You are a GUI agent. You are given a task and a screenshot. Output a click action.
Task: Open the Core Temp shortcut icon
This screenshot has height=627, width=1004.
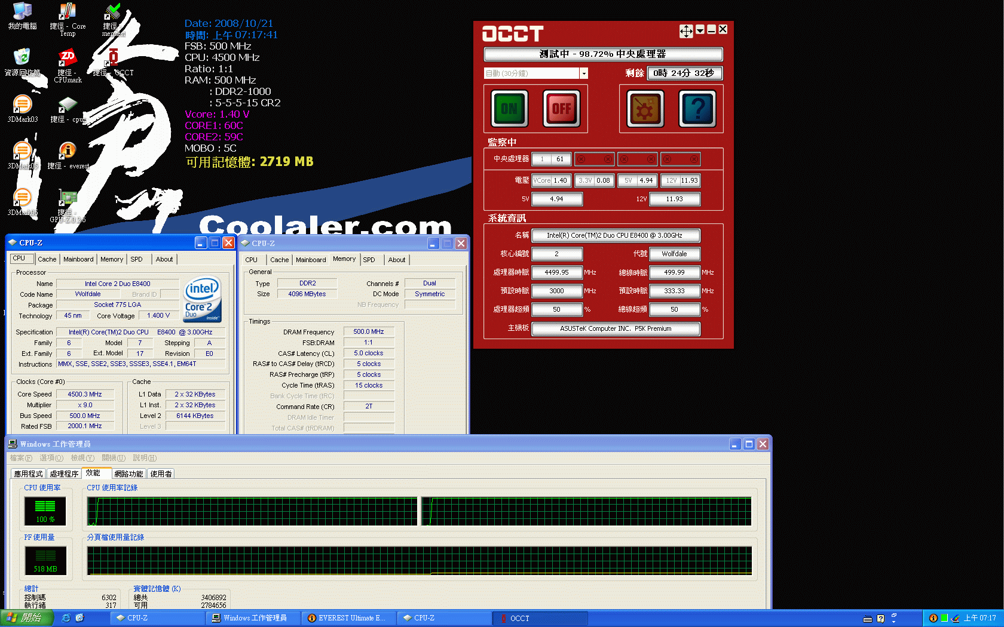[67, 12]
